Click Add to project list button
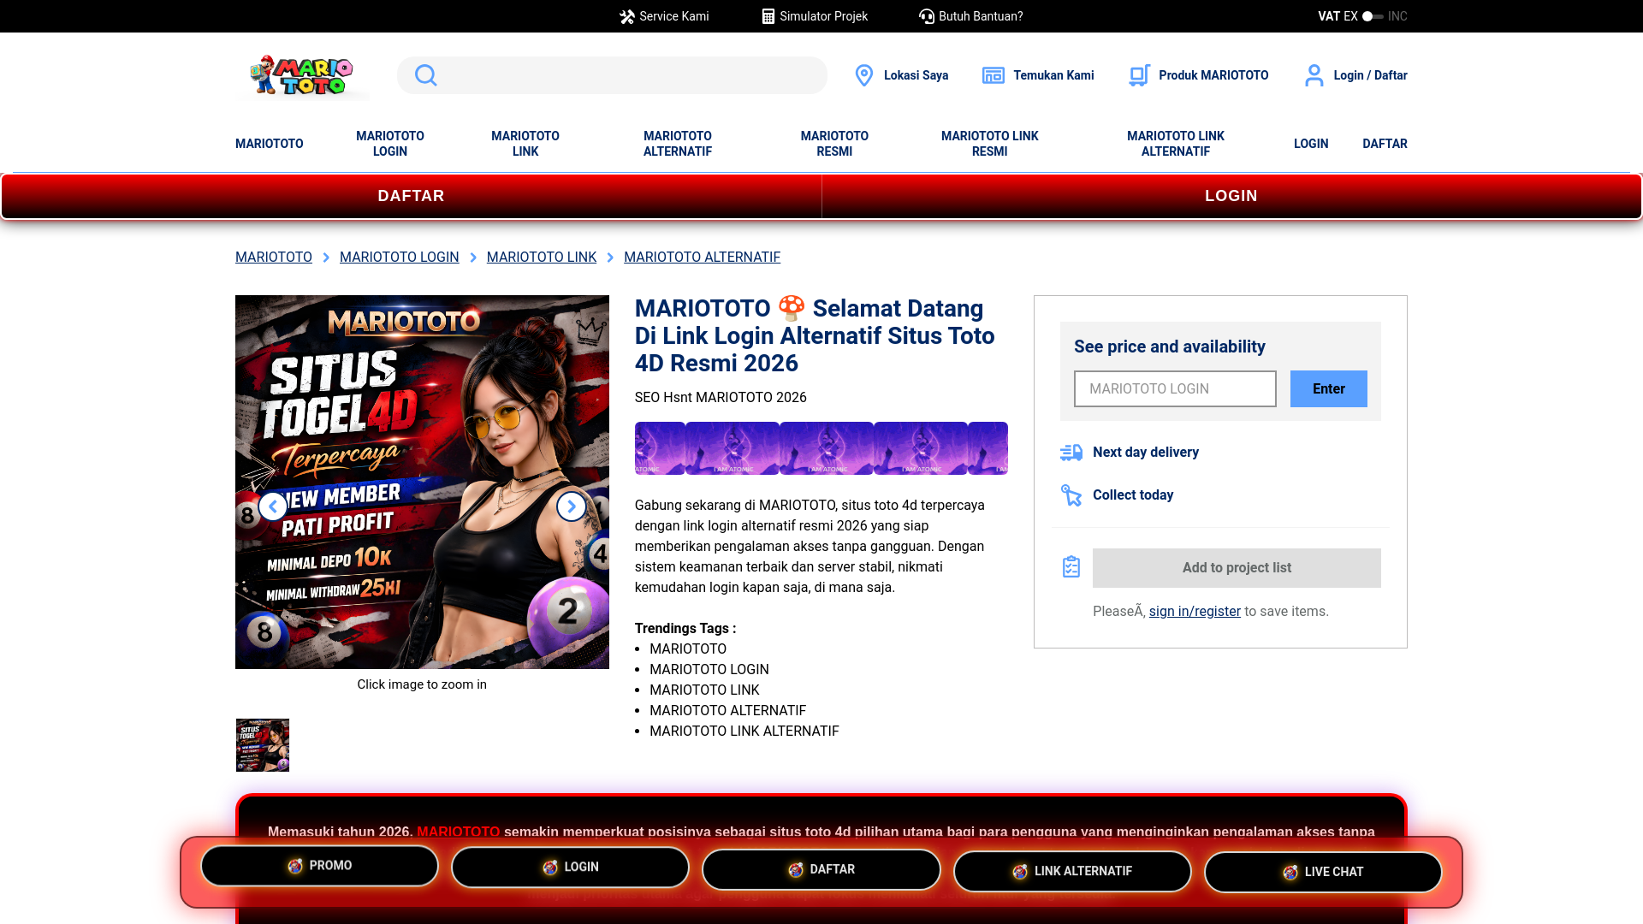This screenshot has width=1643, height=924. coord(1237,568)
